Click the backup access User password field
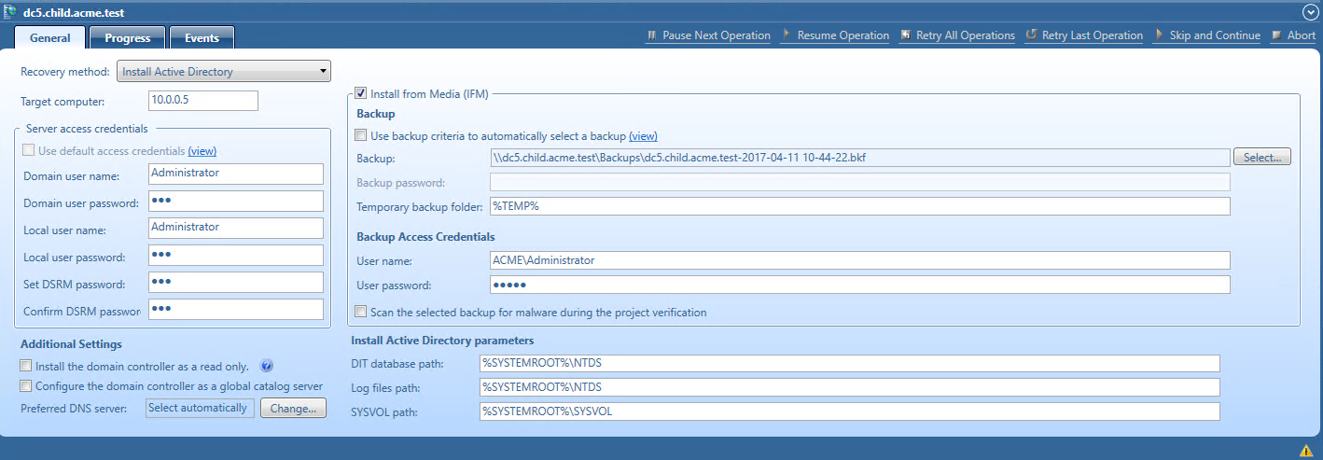 [859, 285]
